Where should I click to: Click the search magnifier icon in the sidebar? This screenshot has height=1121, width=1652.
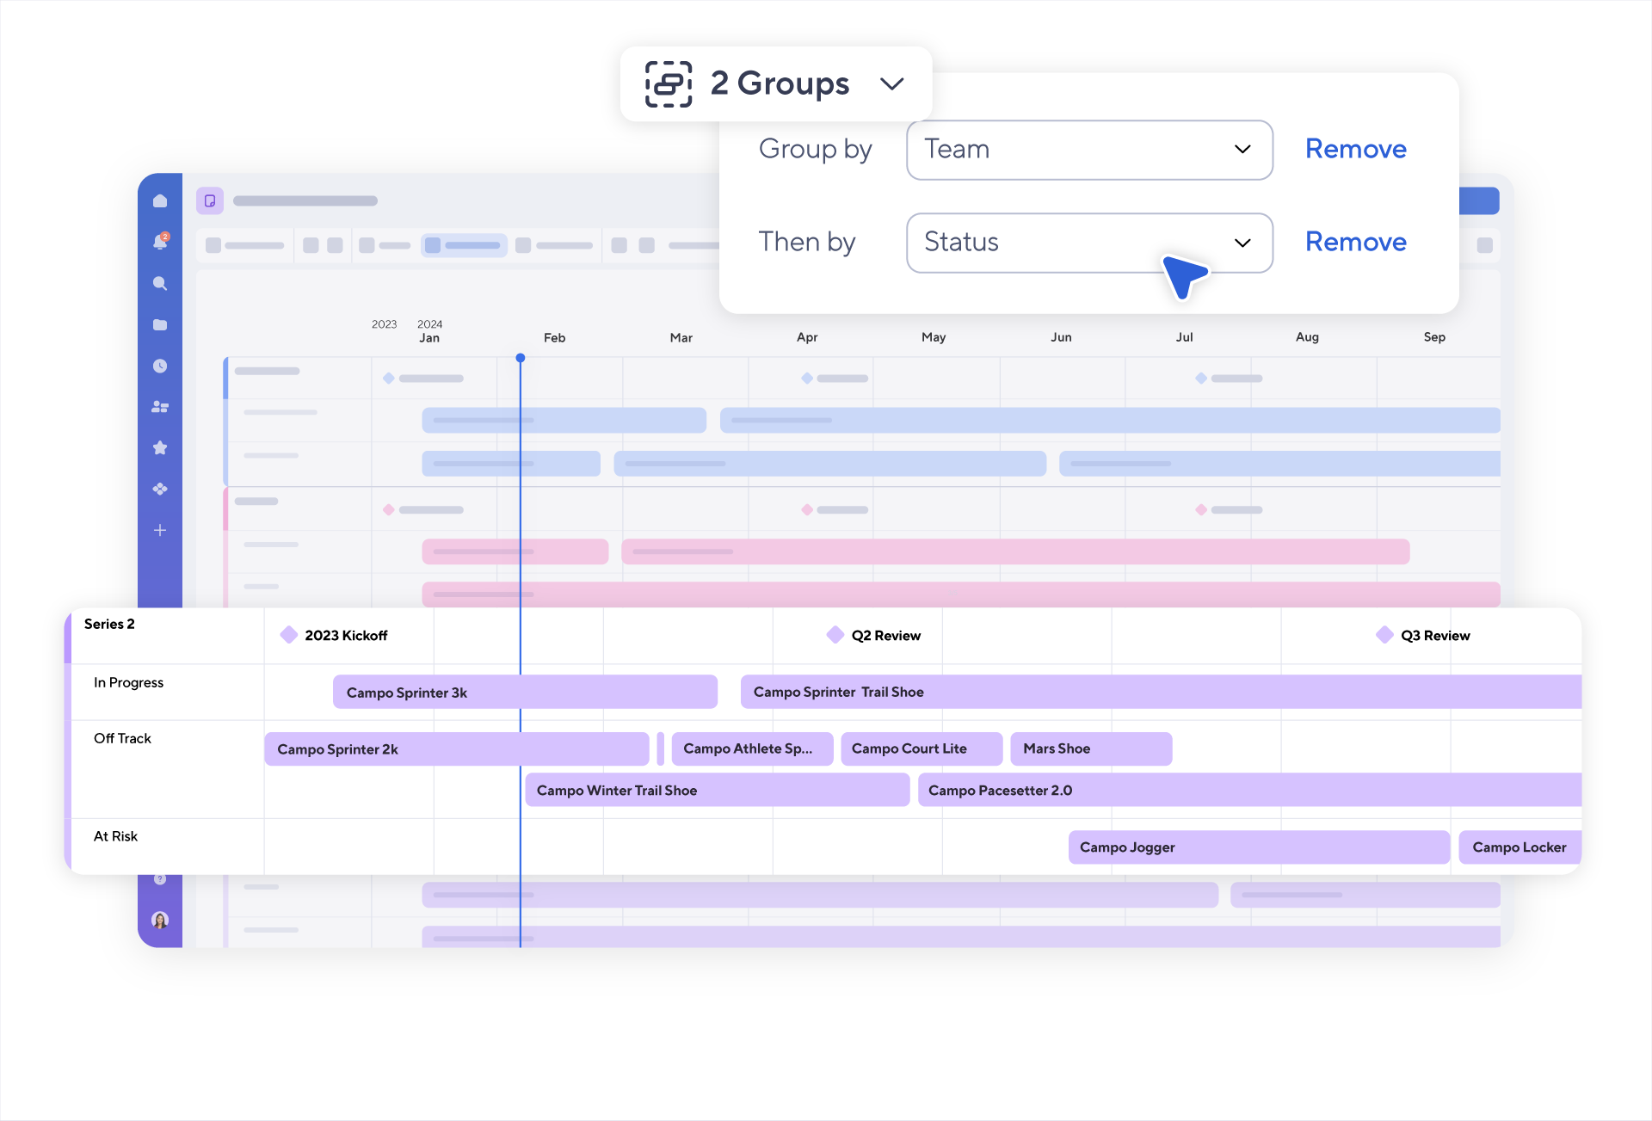pos(160,284)
